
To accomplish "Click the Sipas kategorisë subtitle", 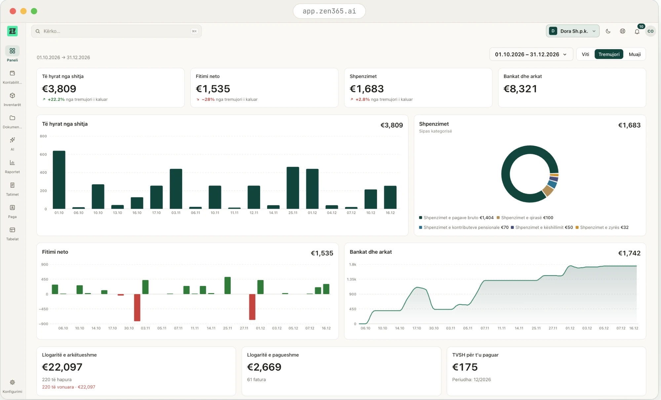I will pos(435,131).
